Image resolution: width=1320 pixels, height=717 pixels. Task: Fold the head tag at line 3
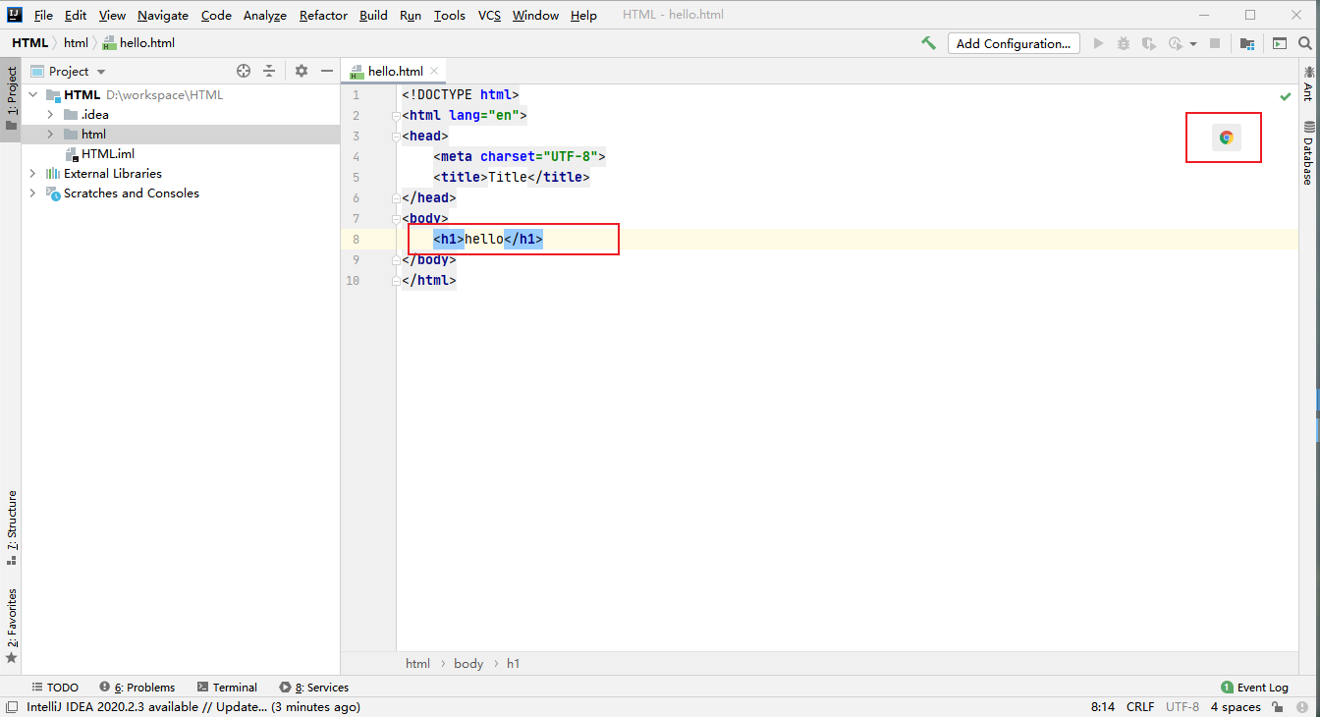(x=395, y=137)
